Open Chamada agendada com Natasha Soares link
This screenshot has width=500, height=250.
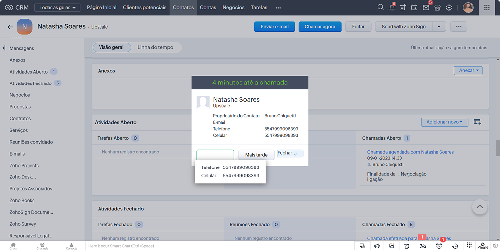click(410, 152)
